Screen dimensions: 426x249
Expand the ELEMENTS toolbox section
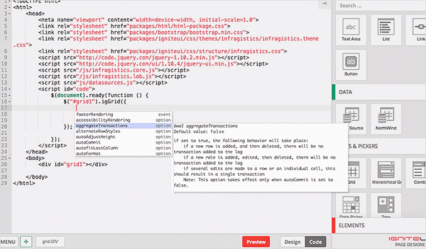click(380, 226)
